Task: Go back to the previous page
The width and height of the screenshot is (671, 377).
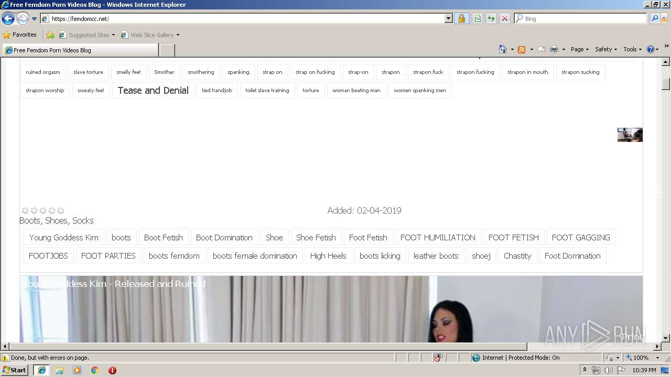Action: pos(8,19)
